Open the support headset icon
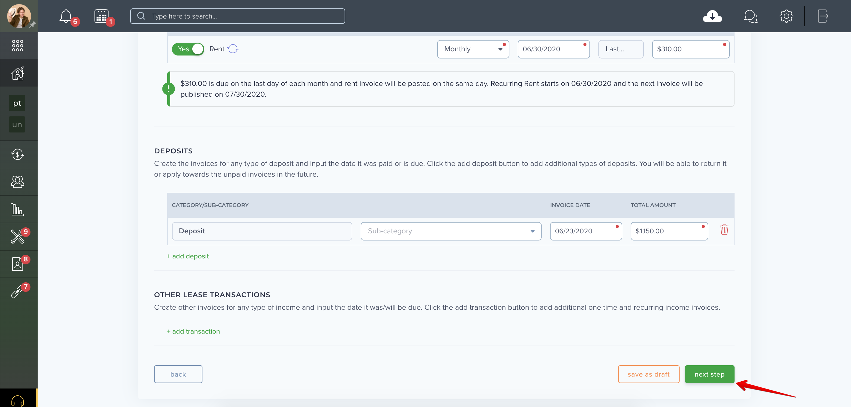 [x=18, y=401]
